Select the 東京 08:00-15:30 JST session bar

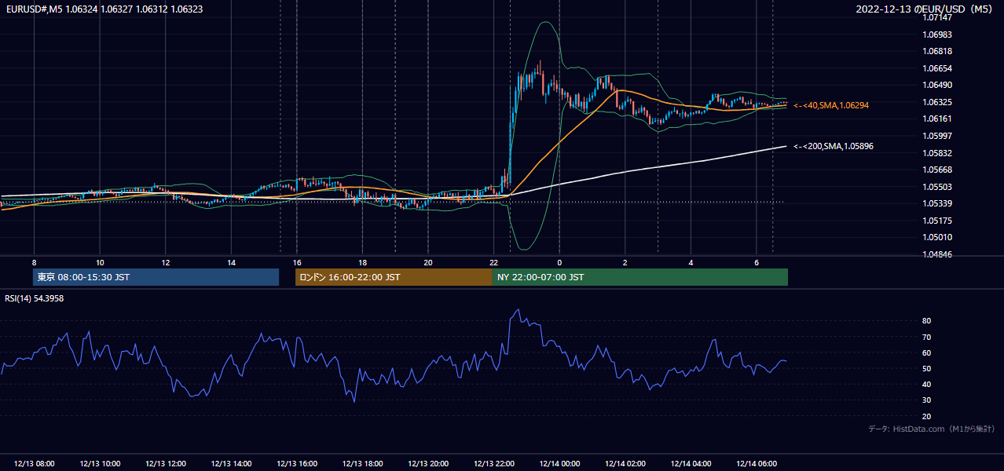tap(156, 277)
